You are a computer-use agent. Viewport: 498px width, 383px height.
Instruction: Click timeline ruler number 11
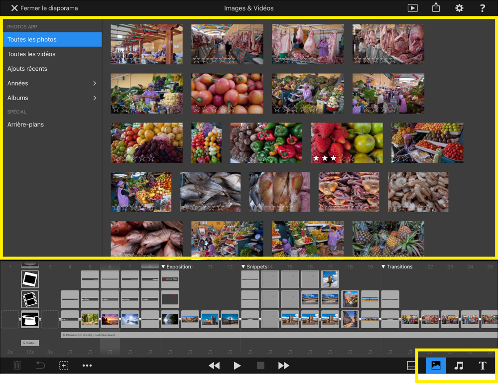210,267
